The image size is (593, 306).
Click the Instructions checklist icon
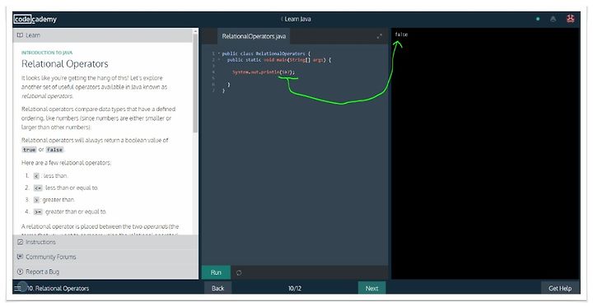20,242
